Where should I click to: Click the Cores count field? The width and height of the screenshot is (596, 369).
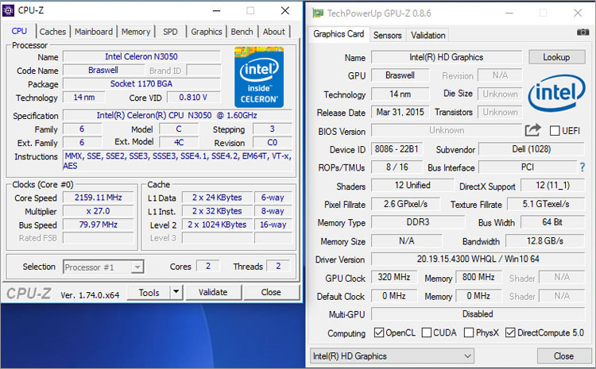[207, 266]
